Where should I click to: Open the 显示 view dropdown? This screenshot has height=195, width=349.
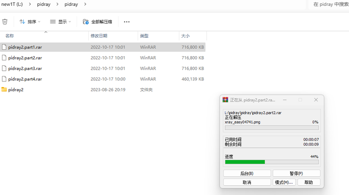(61, 22)
